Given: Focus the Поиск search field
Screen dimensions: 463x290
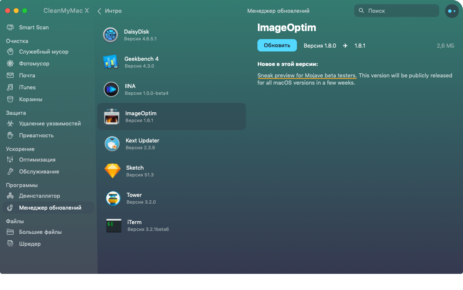Looking at the screenshot, I should coord(397,11).
